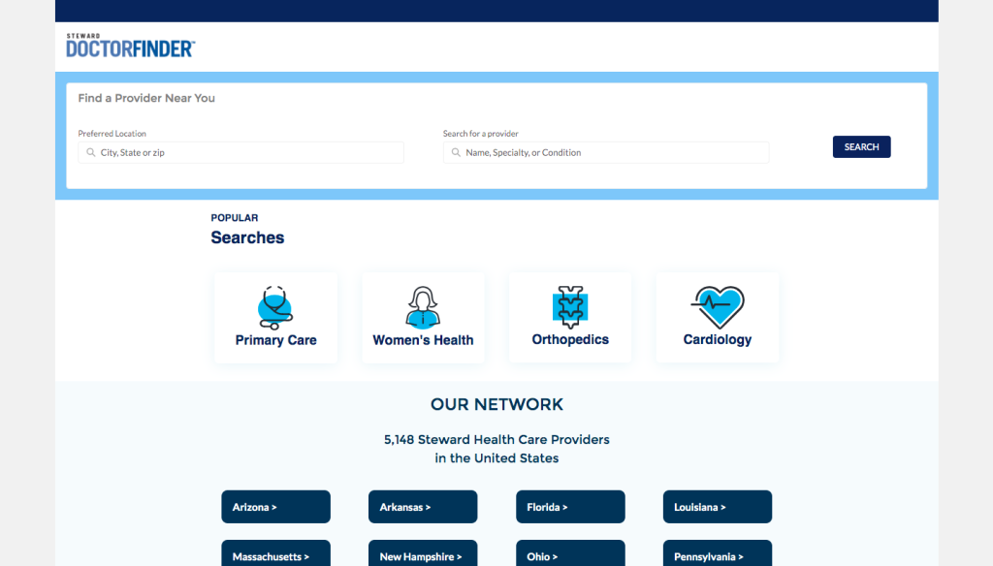Browse providers in Arizona
The height and width of the screenshot is (566, 993).
click(275, 507)
